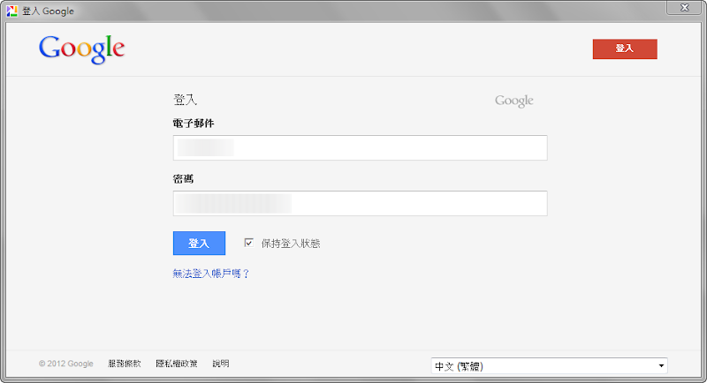Open the 說明 help link in footer

coord(220,364)
